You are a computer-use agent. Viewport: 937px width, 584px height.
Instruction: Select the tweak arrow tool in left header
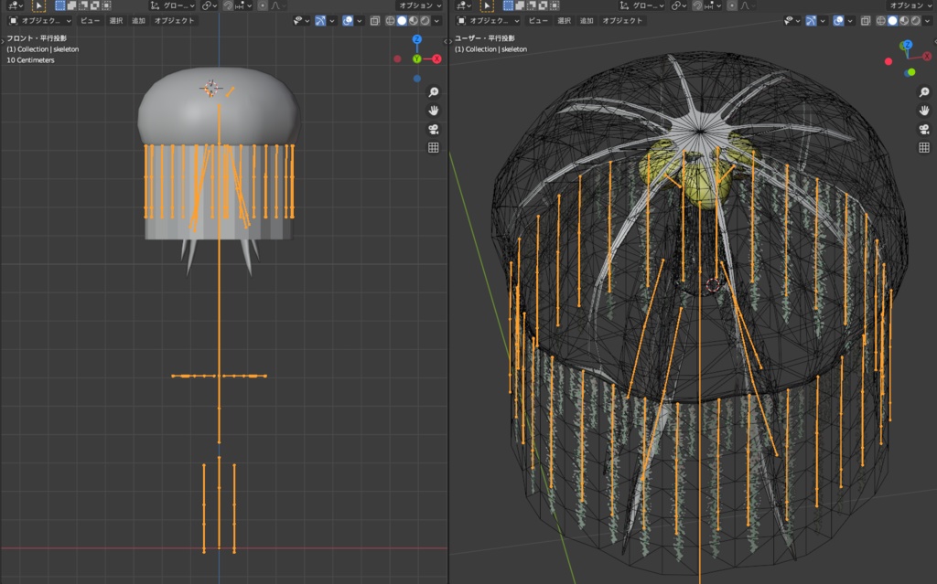click(x=38, y=5)
